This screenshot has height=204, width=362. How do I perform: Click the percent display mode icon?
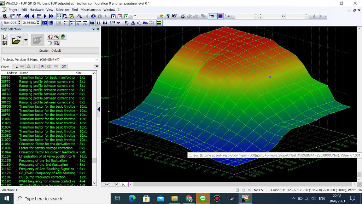pyautogui.click(x=126, y=22)
